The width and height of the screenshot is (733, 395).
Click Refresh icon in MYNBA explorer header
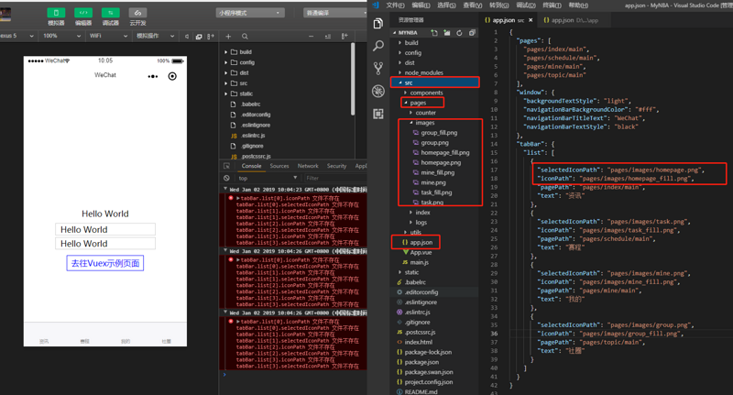point(460,33)
